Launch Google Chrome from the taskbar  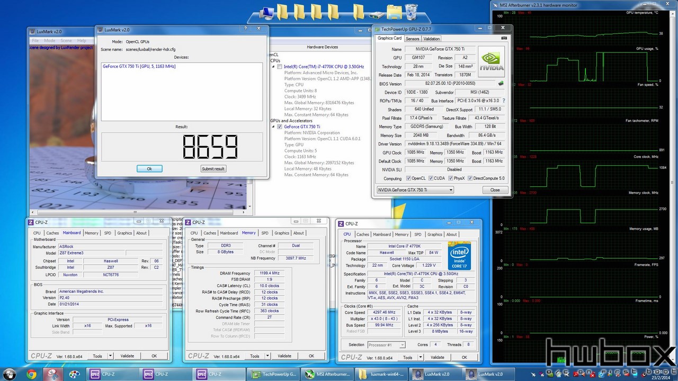pos(31,374)
